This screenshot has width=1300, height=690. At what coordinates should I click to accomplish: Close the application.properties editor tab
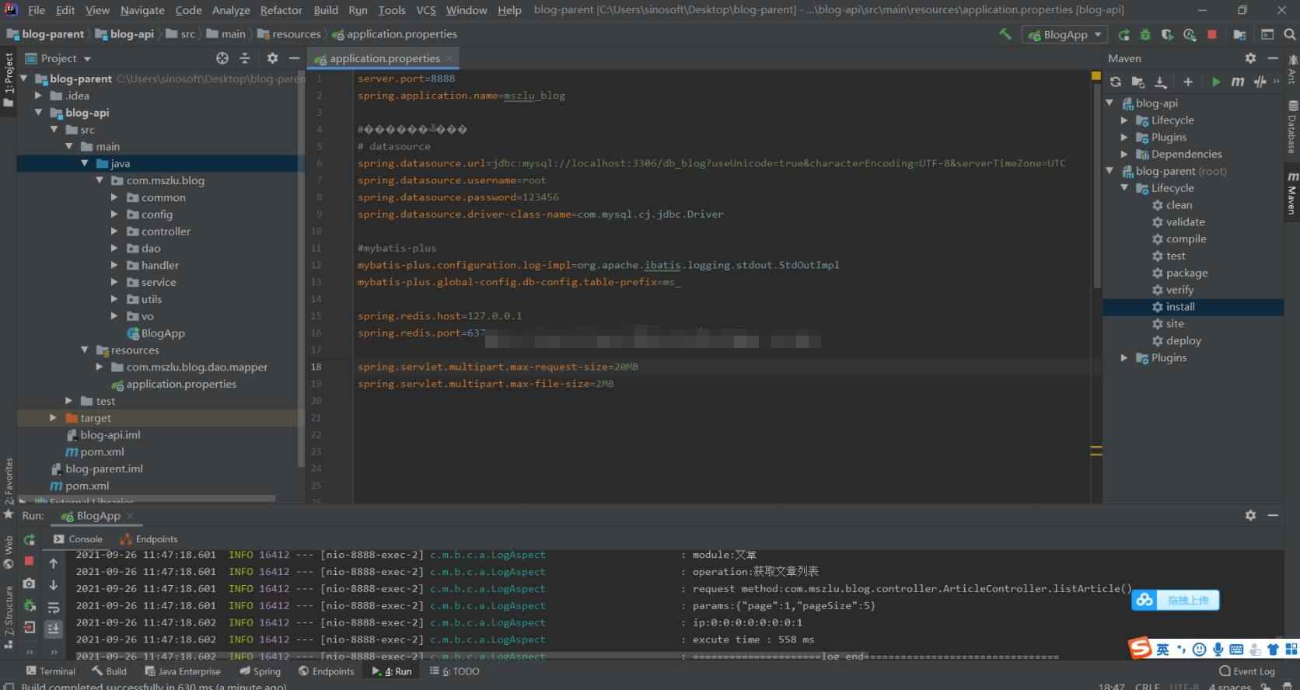pyautogui.click(x=449, y=58)
